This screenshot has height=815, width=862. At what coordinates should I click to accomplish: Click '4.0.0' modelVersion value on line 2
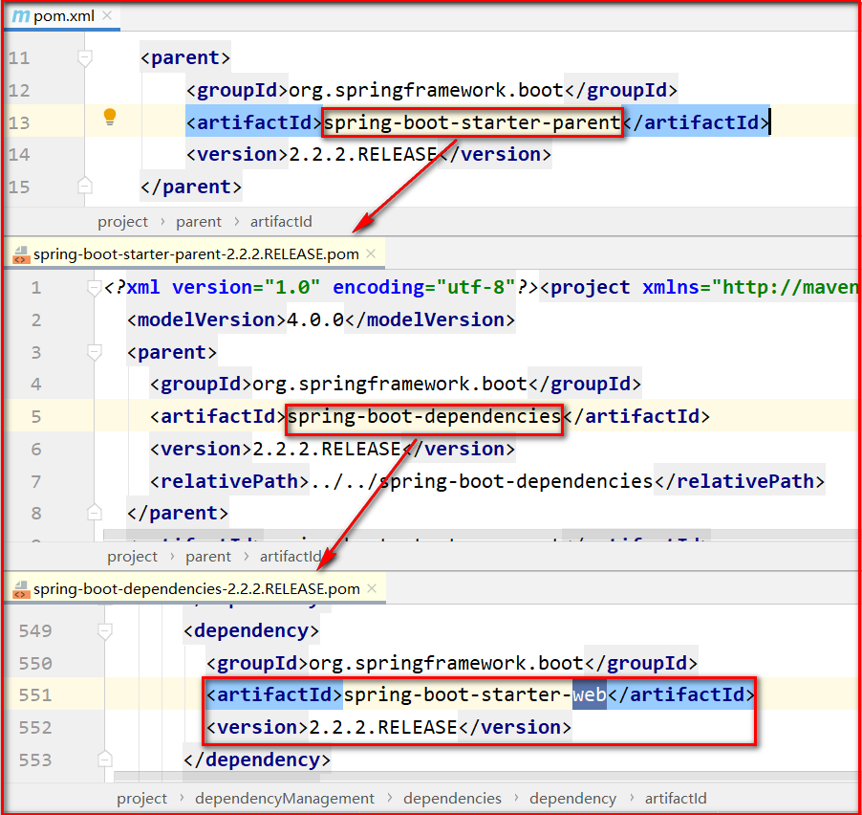coord(315,319)
